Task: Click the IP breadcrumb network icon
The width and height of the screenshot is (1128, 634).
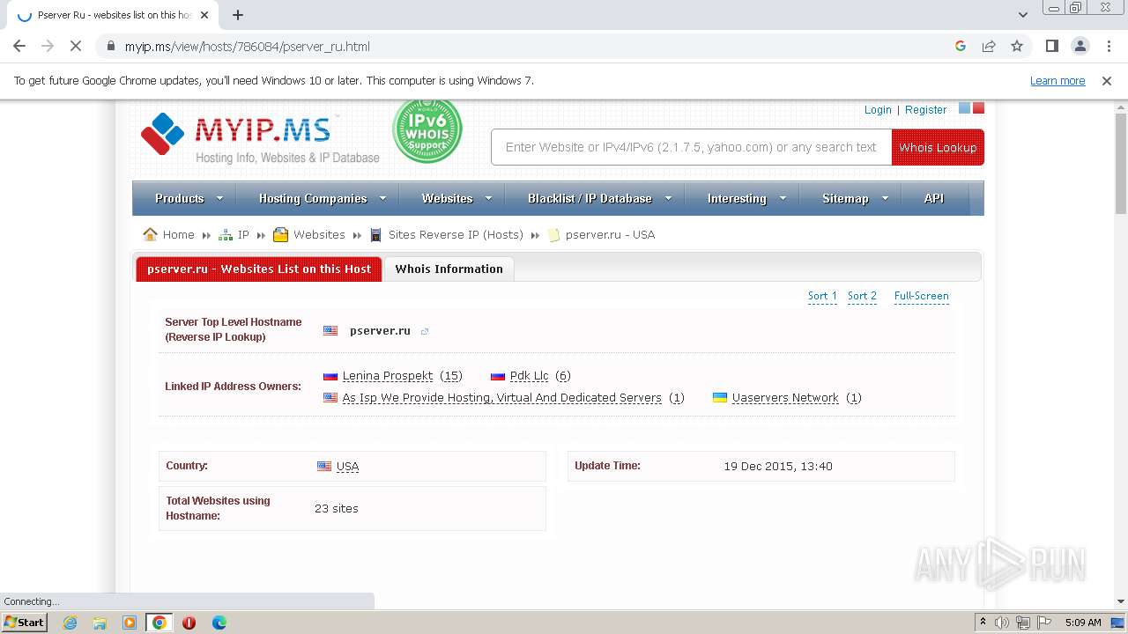Action: [x=226, y=234]
